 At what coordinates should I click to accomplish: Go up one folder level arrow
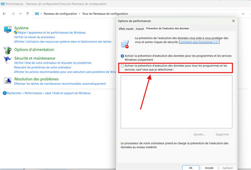pos(28,14)
